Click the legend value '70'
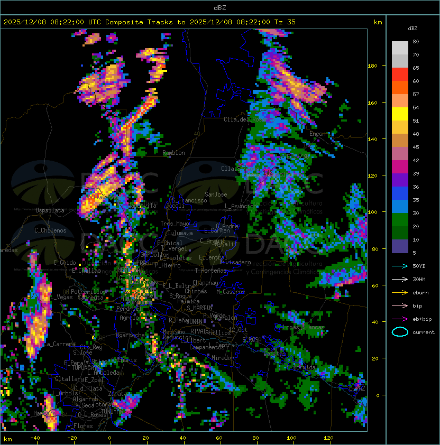 [x=416, y=55]
